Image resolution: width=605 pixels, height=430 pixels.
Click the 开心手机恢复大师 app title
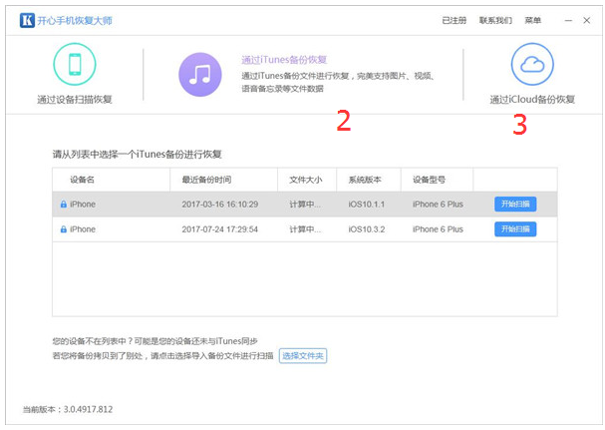[x=75, y=21]
